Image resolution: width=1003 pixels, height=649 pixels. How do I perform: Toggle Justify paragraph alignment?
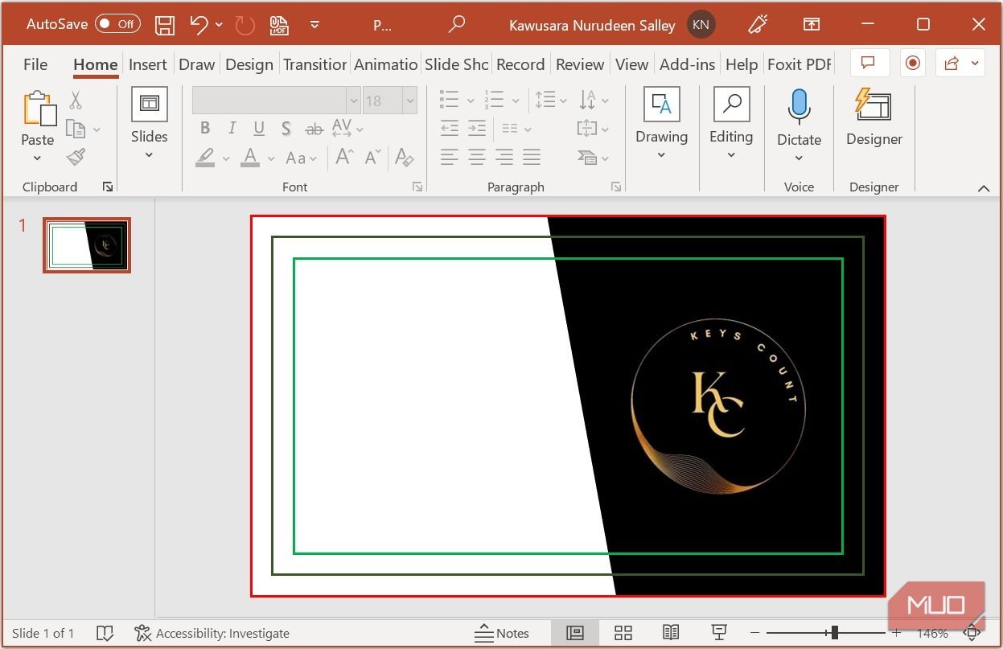(x=532, y=158)
